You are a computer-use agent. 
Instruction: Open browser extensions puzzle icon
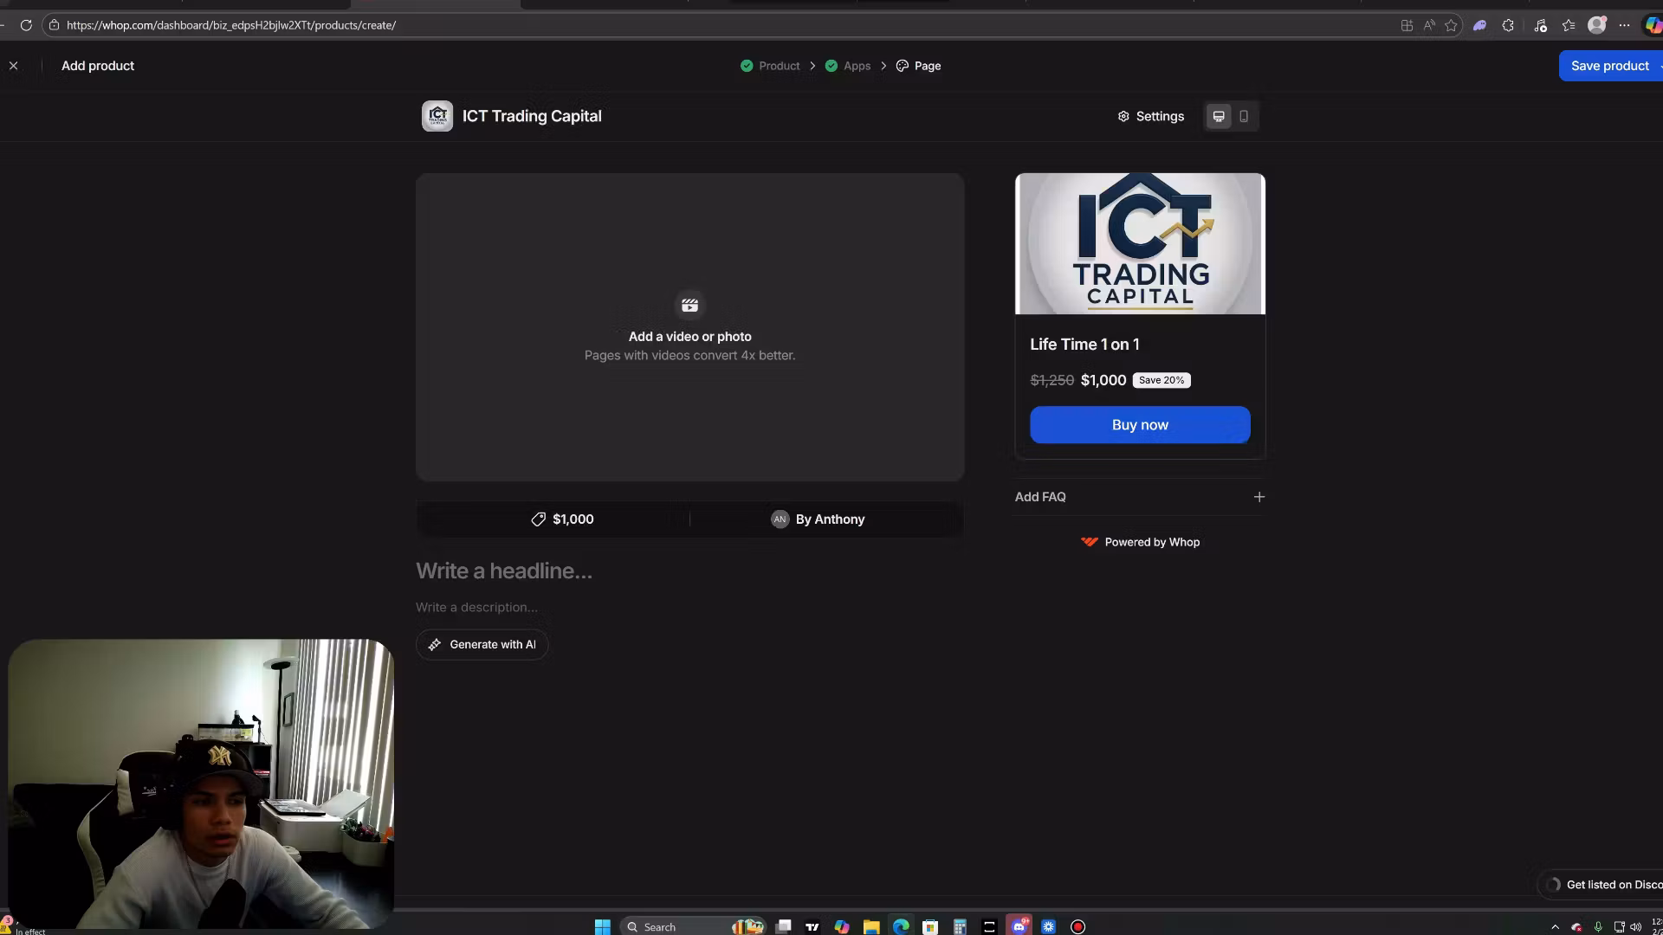1508,25
